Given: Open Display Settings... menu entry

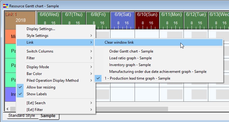Looking at the screenshot, I should (x=56, y=29).
